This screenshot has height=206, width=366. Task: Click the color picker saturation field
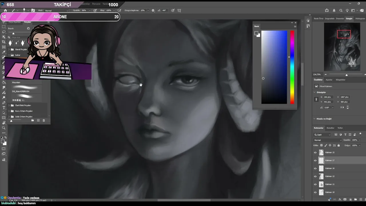click(x=274, y=67)
